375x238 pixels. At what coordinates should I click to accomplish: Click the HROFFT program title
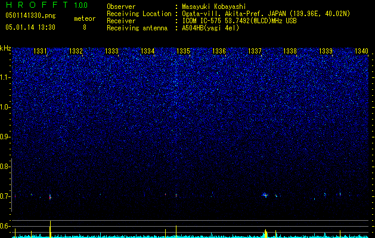tap(37, 5)
